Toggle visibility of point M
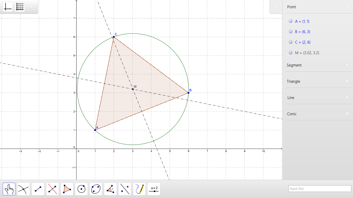This screenshot has width=353, height=198. pyautogui.click(x=290, y=53)
